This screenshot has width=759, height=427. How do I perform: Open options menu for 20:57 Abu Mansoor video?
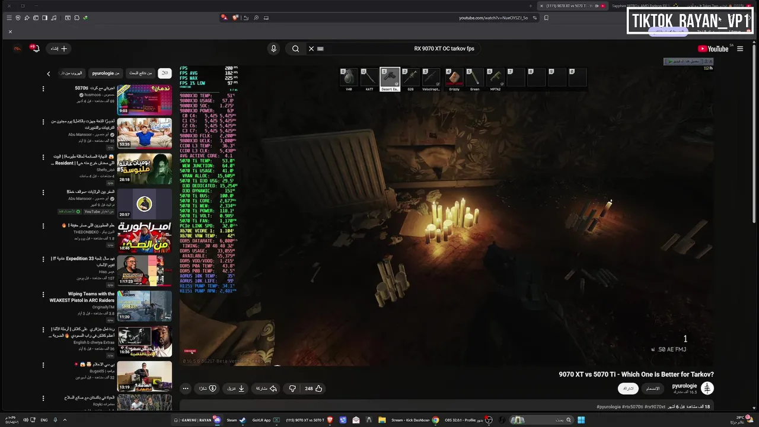click(x=43, y=192)
